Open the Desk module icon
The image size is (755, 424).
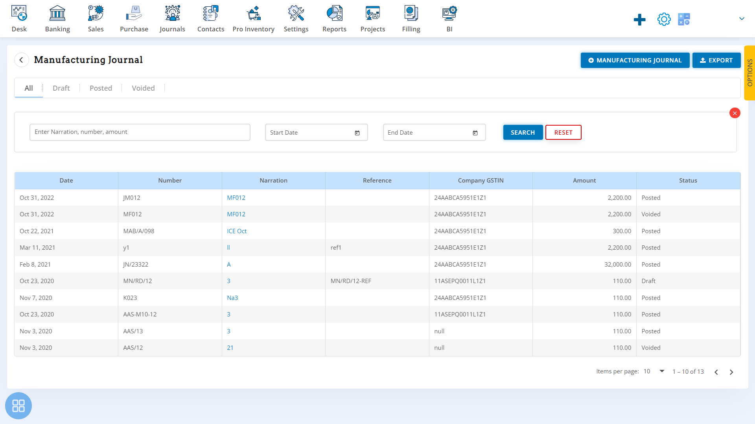point(19,13)
